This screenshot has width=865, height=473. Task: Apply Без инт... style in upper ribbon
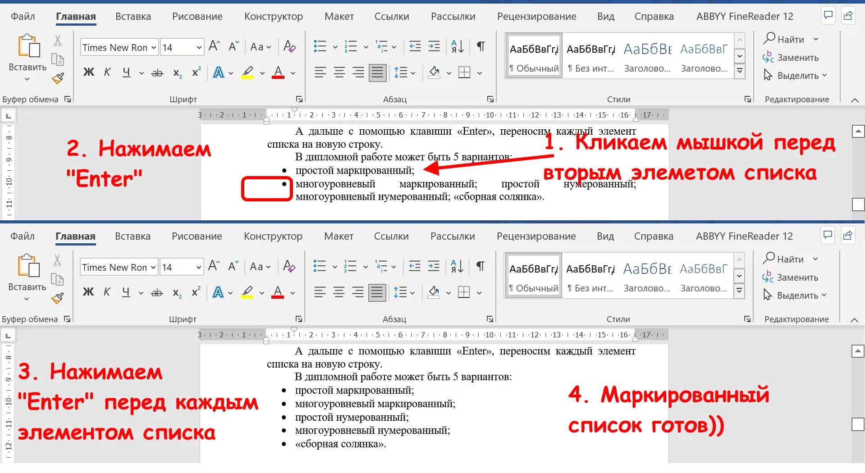(x=591, y=56)
